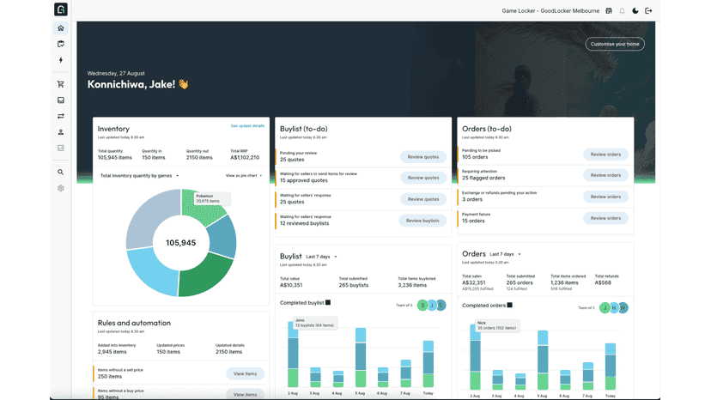
Task: Click the GoodLocker logo icon
Action: (x=61, y=9)
